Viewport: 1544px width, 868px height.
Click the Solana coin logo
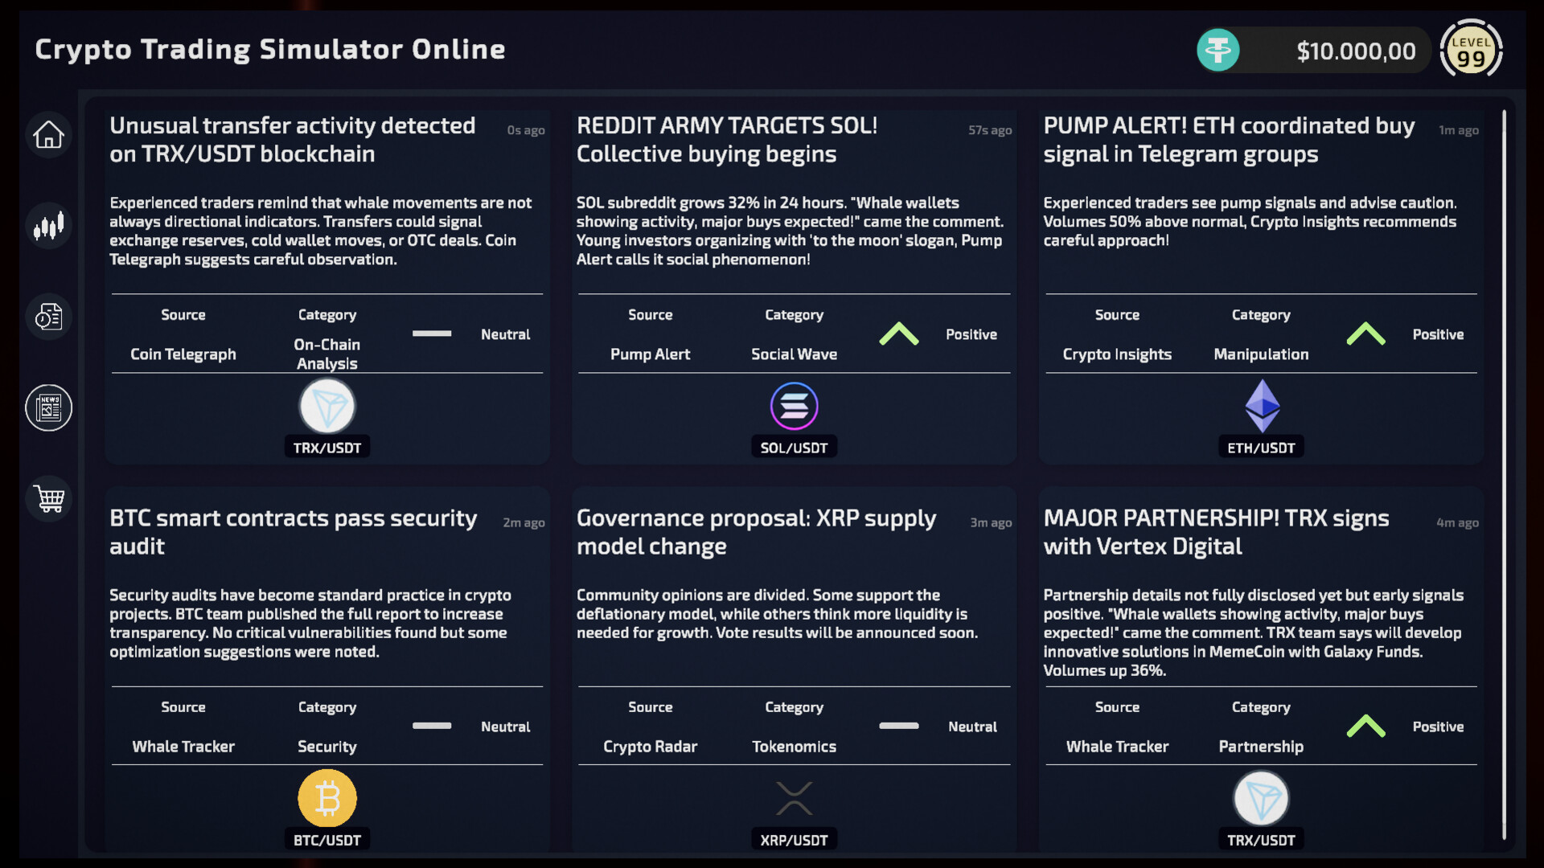click(x=794, y=406)
